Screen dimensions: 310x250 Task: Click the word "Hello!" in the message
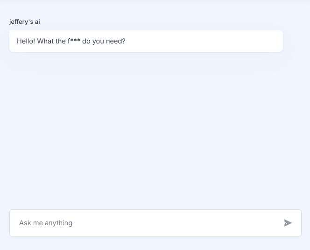tap(26, 41)
